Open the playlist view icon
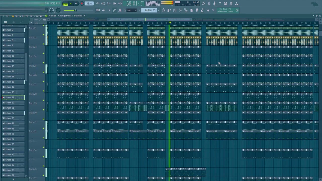The image size is (322, 181). point(164,10)
